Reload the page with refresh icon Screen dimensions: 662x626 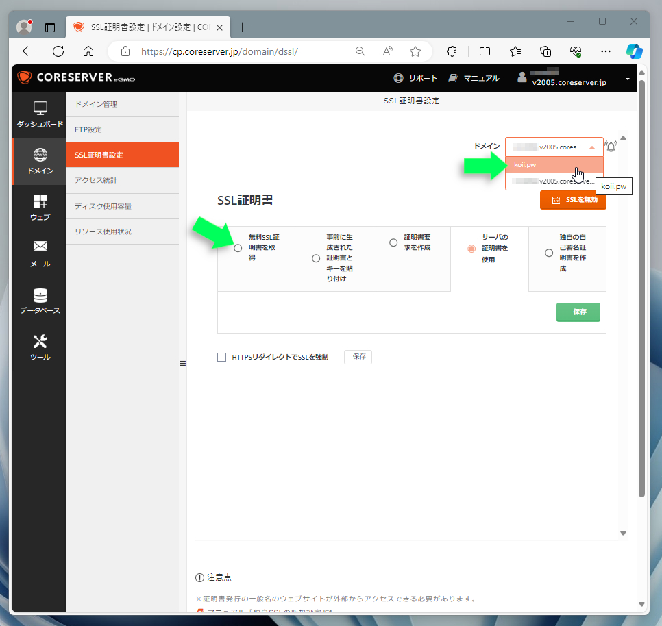pos(58,51)
